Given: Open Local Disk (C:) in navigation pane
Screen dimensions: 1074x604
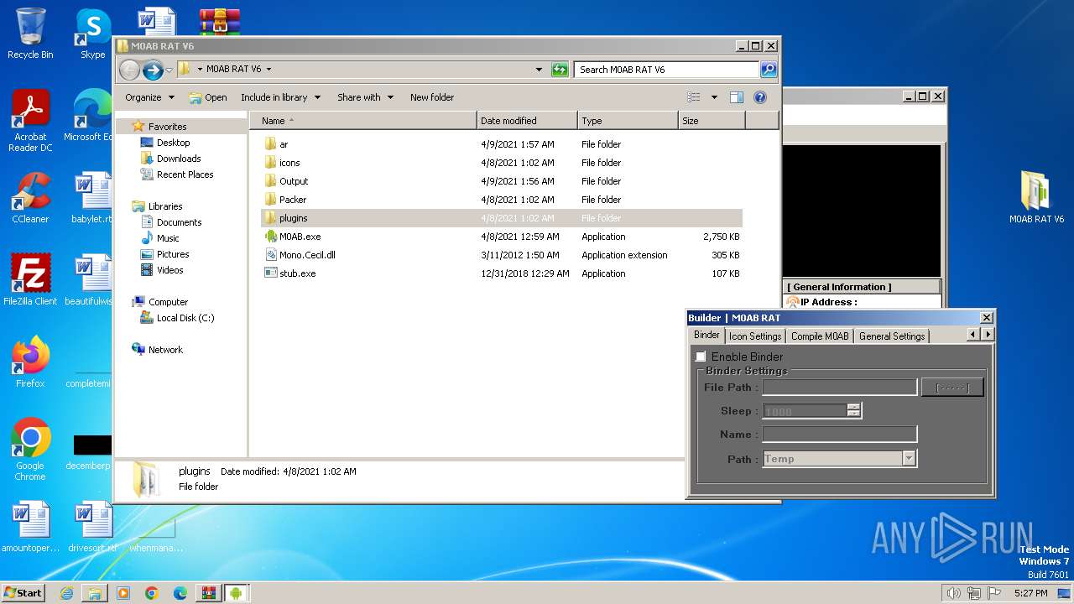Looking at the screenshot, I should tap(185, 318).
